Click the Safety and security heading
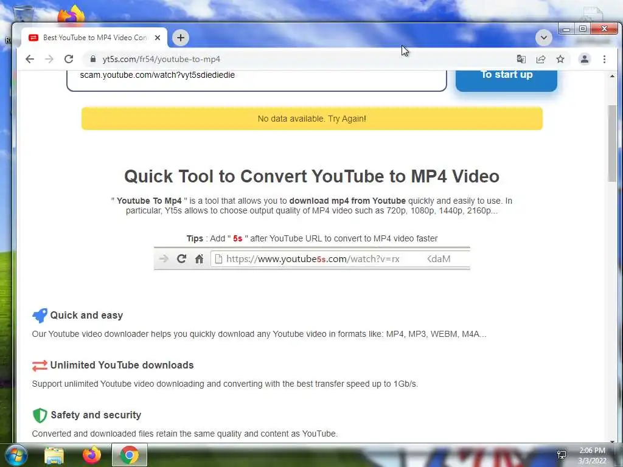This screenshot has width=623, height=467. tap(96, 415)
